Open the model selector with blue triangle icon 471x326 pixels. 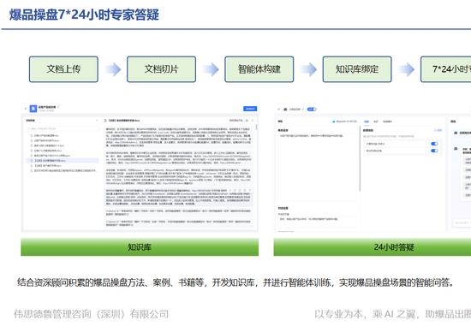pyautogui.click(x=344, y=122)
